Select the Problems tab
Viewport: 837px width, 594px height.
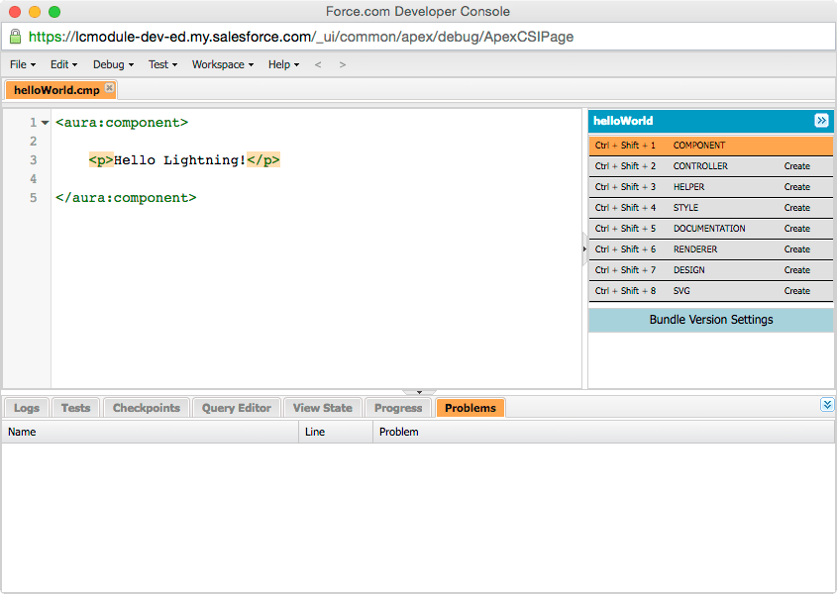click(471, 408)
